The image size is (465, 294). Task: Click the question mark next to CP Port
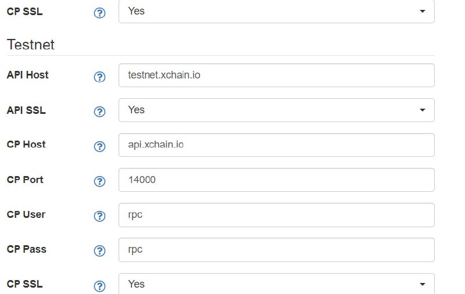click(99, 181)
